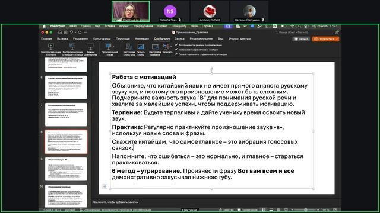Click the fit-slide-to-window icon in status bar
380x213 pixels.
pos(335,210)
